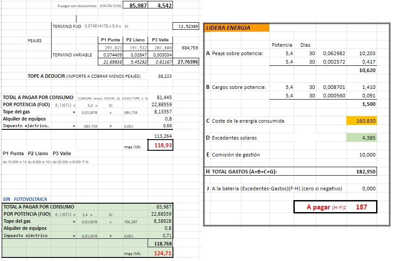Select the 0,68 electric tax cell
The height and width of the screenshot is (261, 397).
[160, 126]
